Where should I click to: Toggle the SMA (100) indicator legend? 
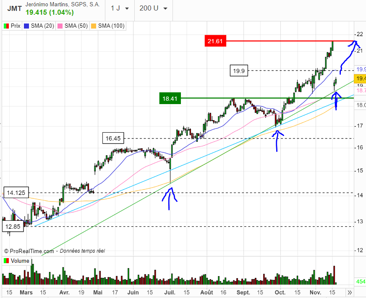pos(107,26)
